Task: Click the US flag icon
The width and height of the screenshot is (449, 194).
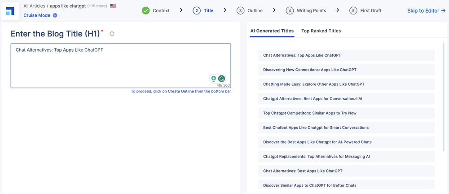Action: coord(113,6)
